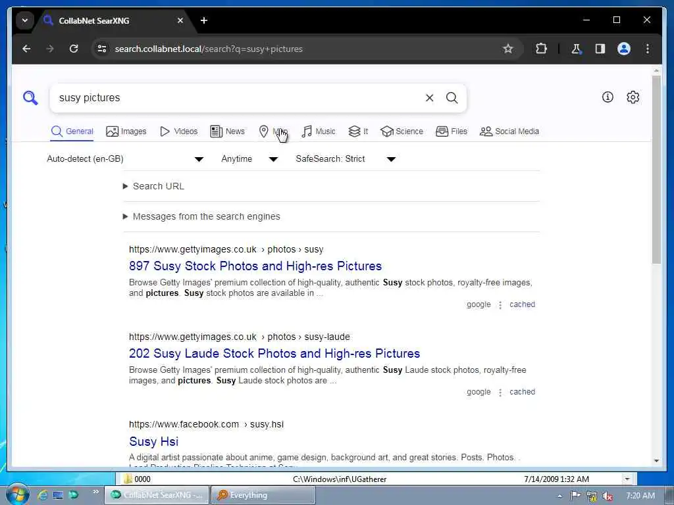
Task: Open a new browser tab
Action: [x=204, y=20]
